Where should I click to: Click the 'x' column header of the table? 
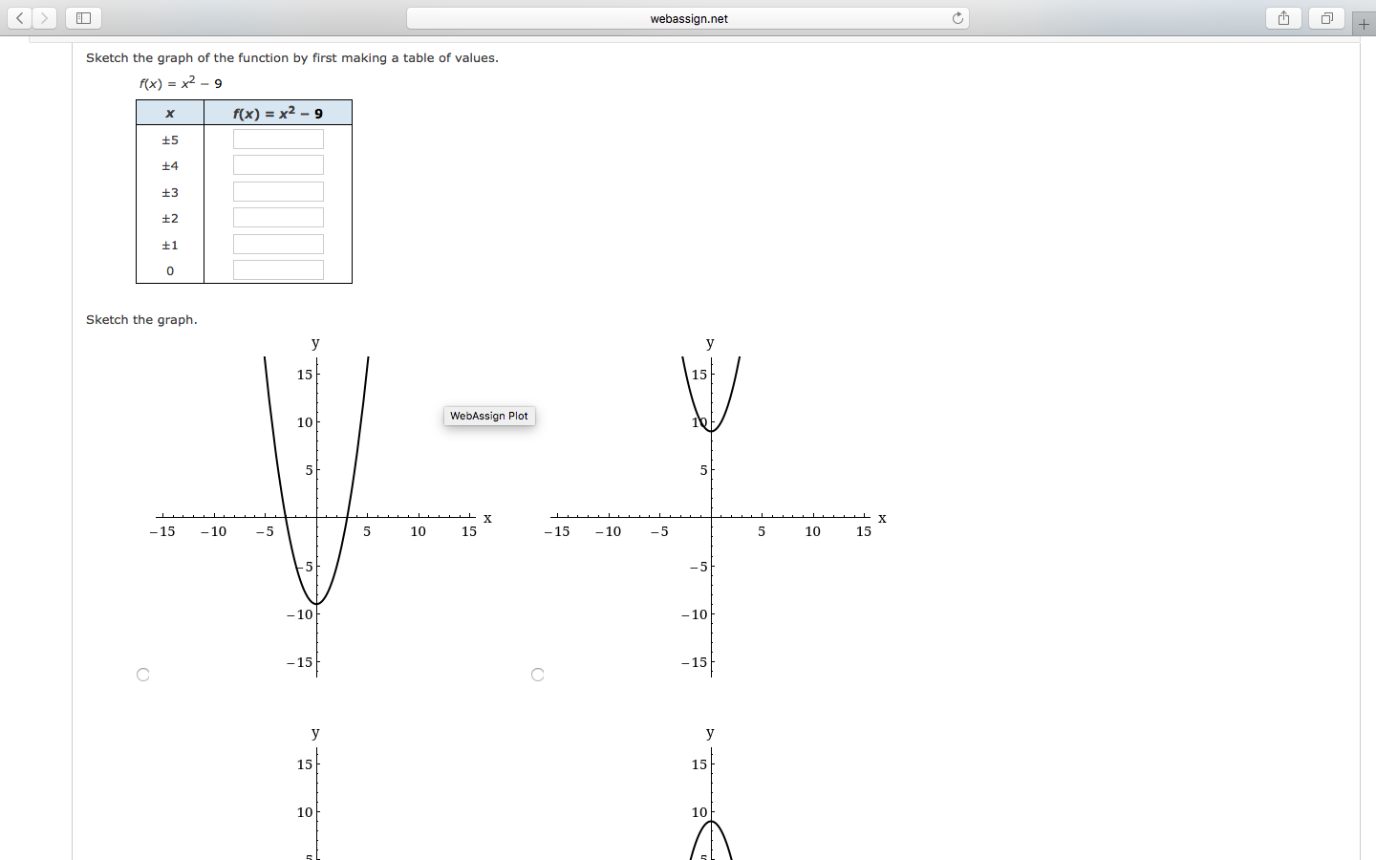tap(170, 113)
